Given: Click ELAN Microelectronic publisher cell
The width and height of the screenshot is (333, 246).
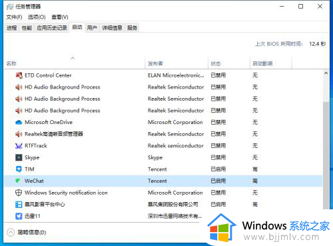Looking at the screenshot, I should click(x=176, y=75).
